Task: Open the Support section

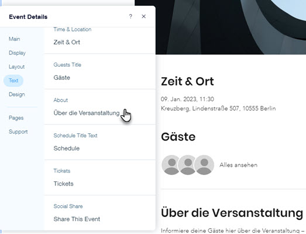Action: coord(18,132)
